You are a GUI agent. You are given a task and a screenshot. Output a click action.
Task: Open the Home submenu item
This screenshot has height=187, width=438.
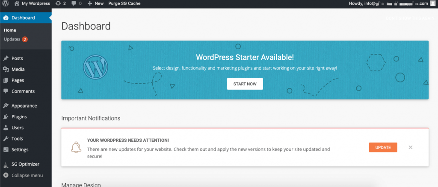[x=10, y=30]
